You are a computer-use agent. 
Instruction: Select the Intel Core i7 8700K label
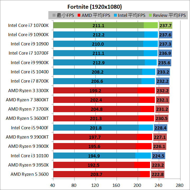(30, 81)
